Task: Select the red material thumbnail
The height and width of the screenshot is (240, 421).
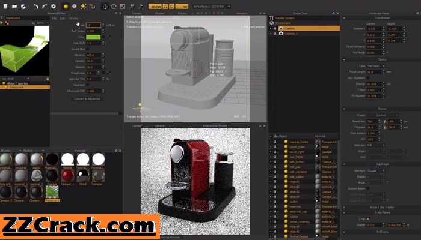Action: coord(67,176)
